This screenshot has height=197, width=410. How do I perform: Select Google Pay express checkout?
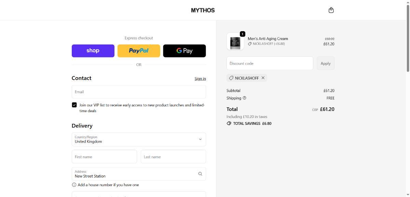tap(184, 51)
